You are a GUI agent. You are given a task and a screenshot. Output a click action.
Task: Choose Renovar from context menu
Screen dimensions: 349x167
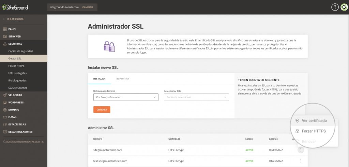pyautogui.click(x=309, y=141)
